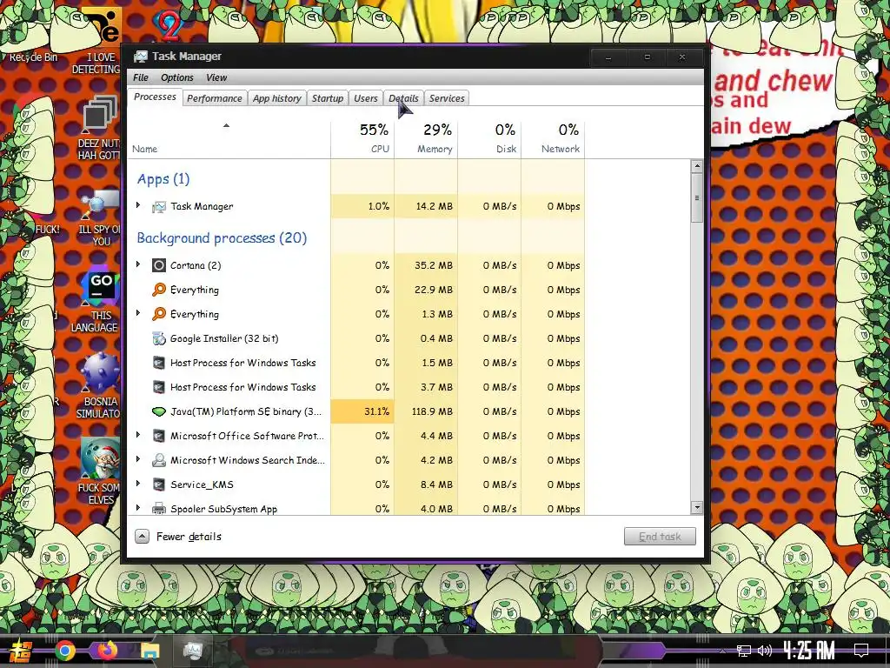This screenshot has width=890, height=668.
Task: Click the Microsoft Windows Search Indexer icon
Action: coord(159,460)
